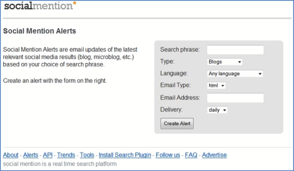
Task: Expand the Any language dropdown
Action: pos(235,73)
